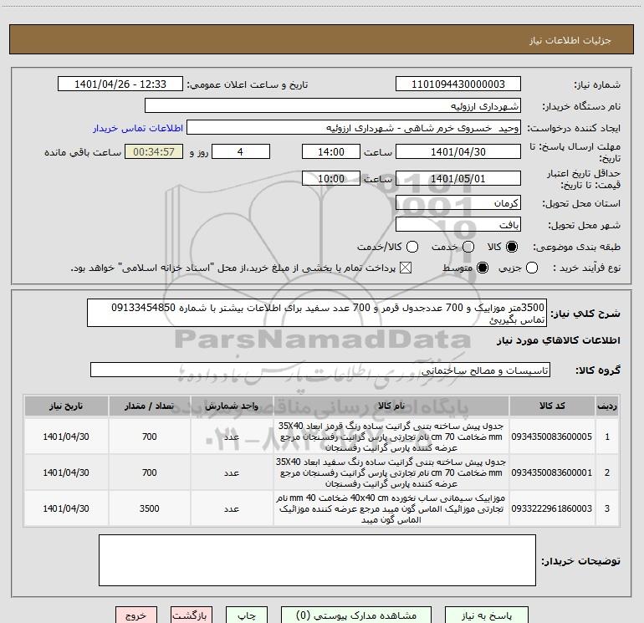Click item code 0933222961860003
Image resolution: width=644 pixels, height=623 pixels.
552,508
